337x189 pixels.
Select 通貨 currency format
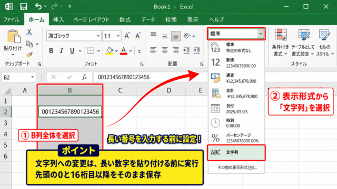[236, 78]
